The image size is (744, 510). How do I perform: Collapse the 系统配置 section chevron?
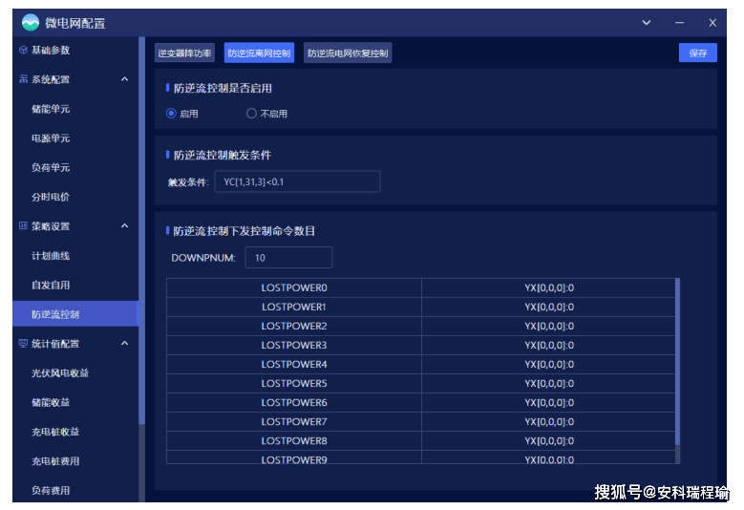coord(125,79)
